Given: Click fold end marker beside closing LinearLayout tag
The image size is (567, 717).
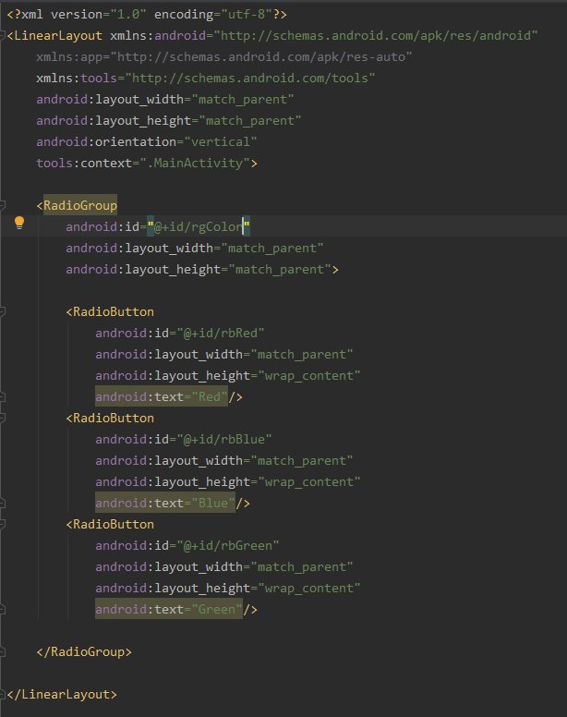Looking at the screenshot, I should pos(2,694).
